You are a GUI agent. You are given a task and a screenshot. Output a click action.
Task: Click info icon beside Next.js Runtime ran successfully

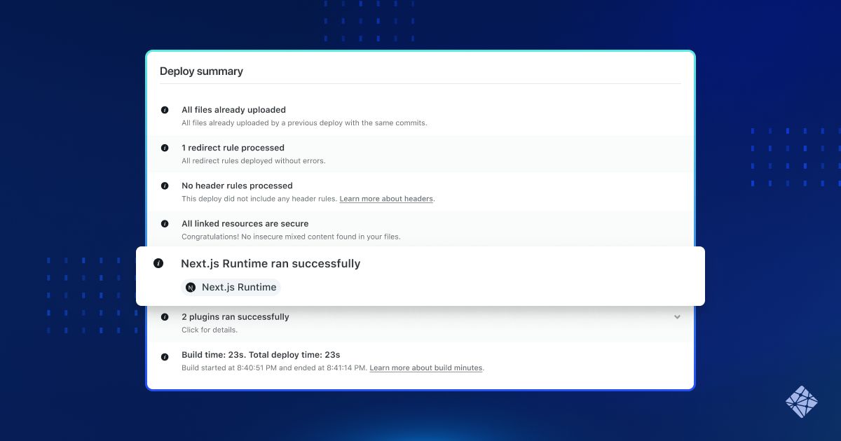(158, 263)
